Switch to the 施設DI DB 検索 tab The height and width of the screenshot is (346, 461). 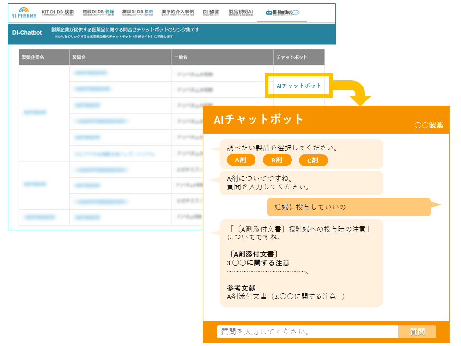tap(137, 12)
